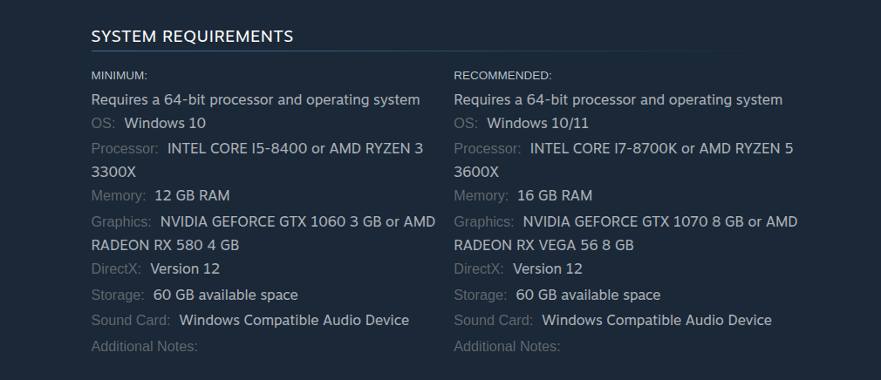Select the MINIMUM label
Screen dimensions: 881x380
(120, 75)
